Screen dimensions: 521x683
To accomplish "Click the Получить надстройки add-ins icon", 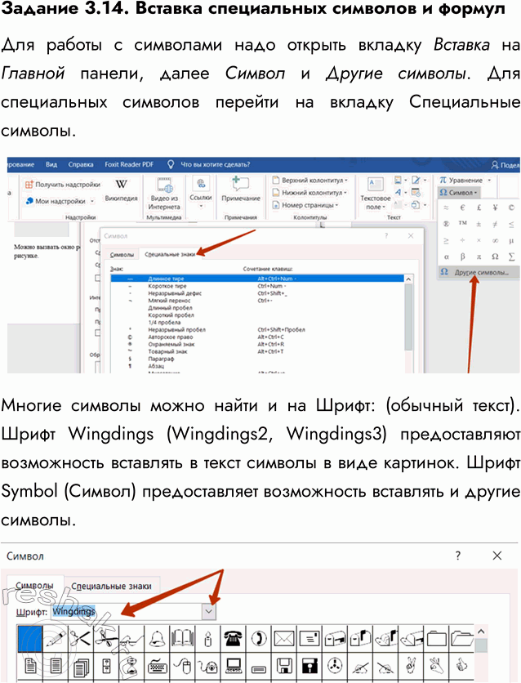I will [31, 185].
